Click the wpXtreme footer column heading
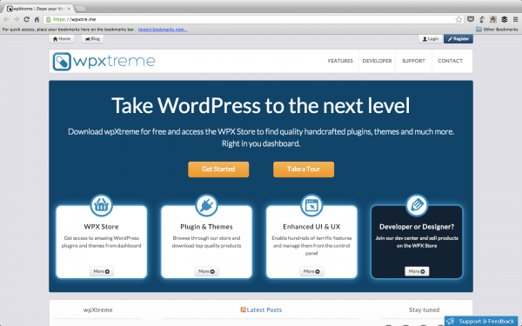The image size is (522, 326). tap(97, 310)
